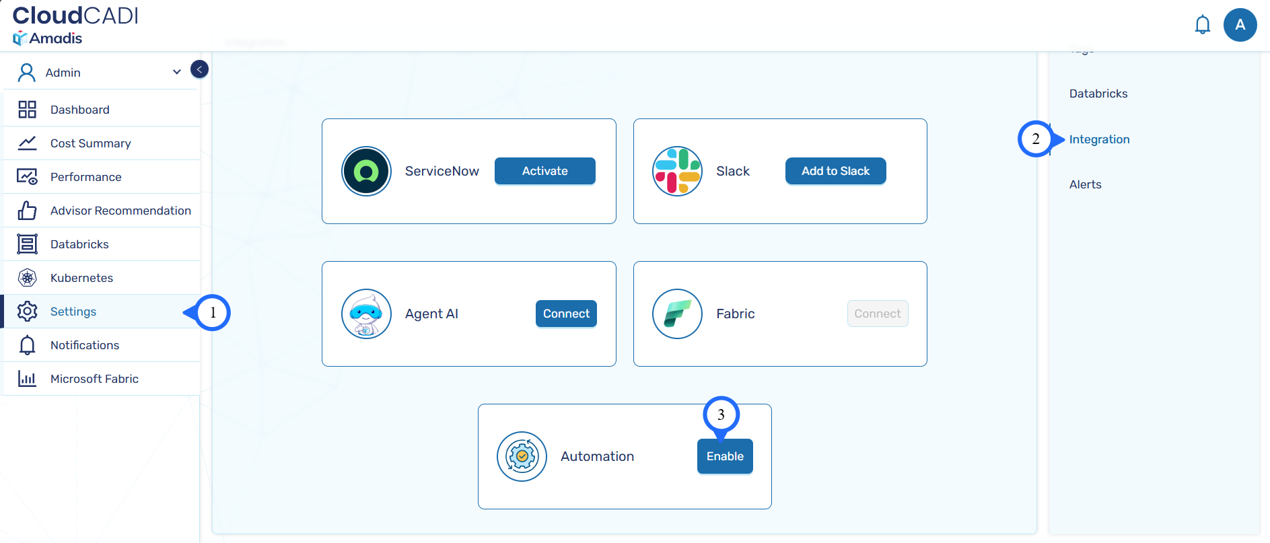Activate the ServiceNow integration

click(x=544, y=171)
